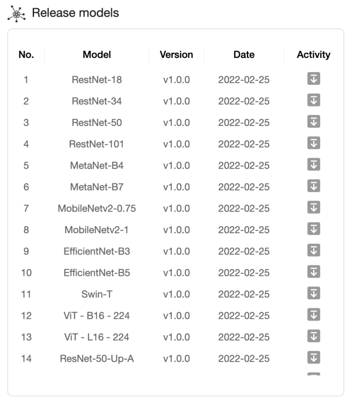Viewport: 346px width, 399px height.
Task: Download the MobileNetv2-0.75 model
Action: [314, 207]
